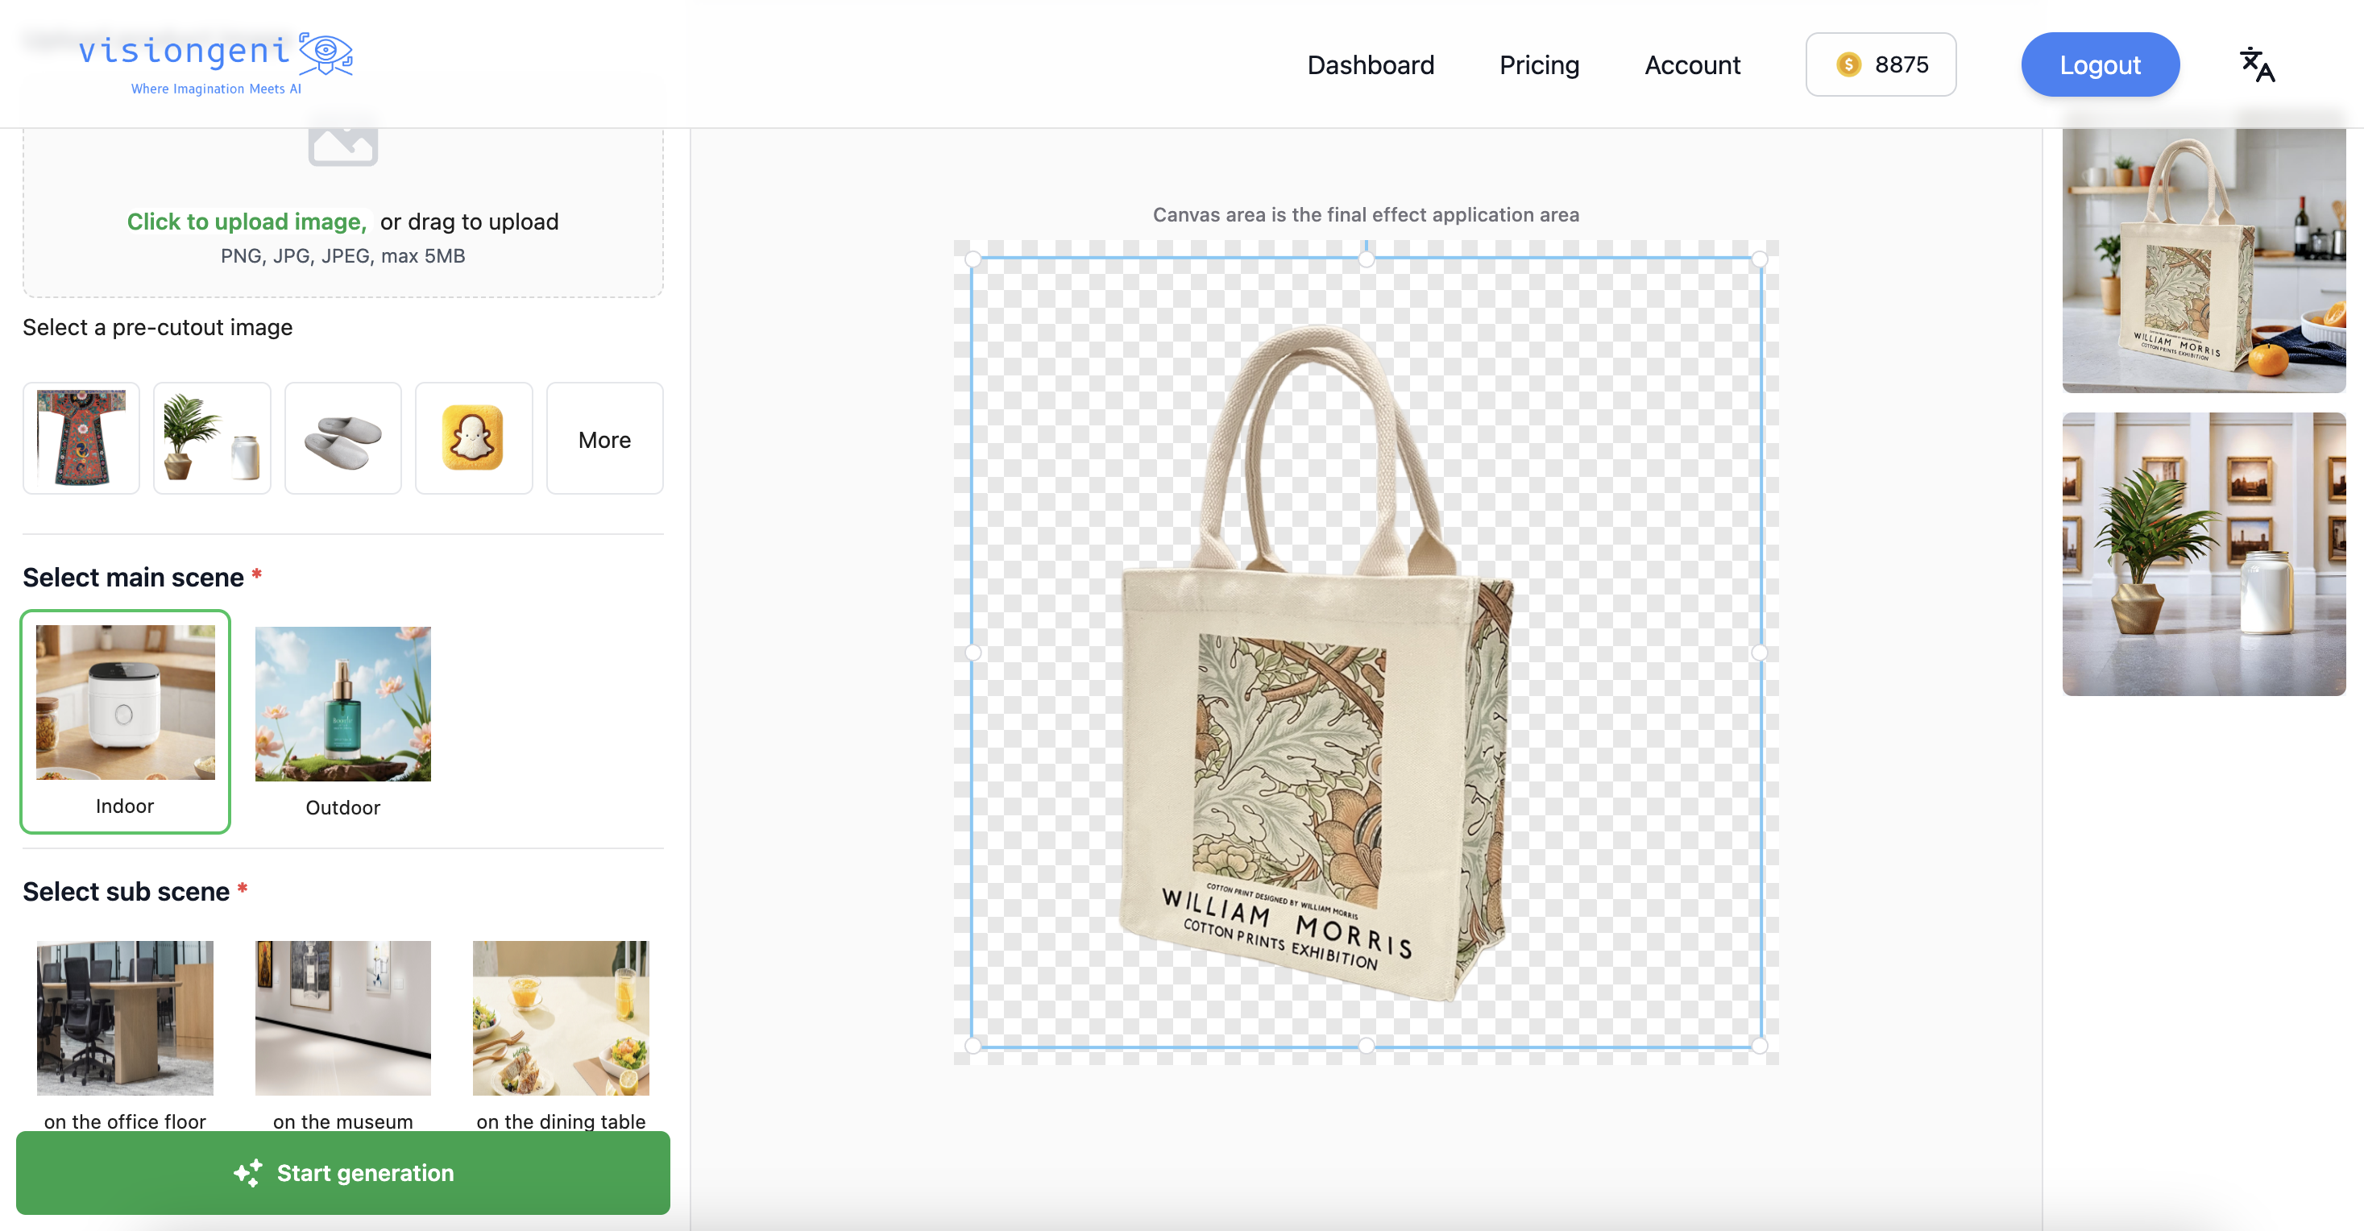Select the Snapchat ghost pre-cutout image

click(x=473, y=438)
